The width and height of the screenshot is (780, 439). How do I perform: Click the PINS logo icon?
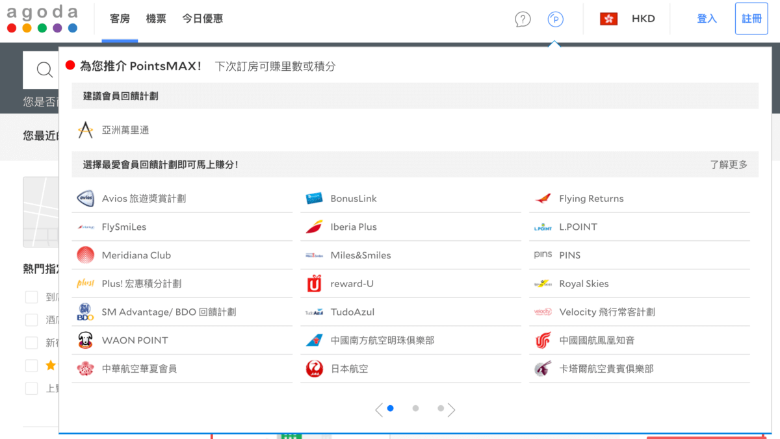click(543, 255)
